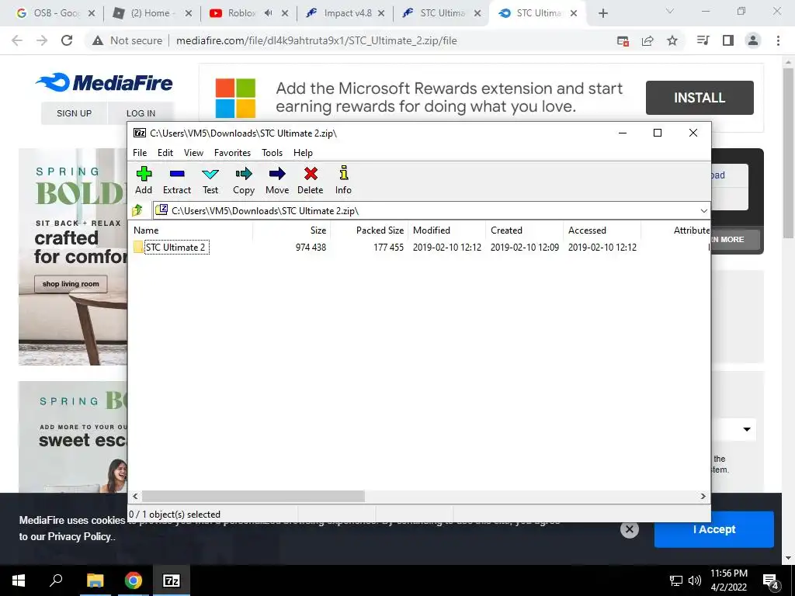Screen dimensions: 795x596
Task: Click the INSTALL button in the ad
Action: (700, 97)
